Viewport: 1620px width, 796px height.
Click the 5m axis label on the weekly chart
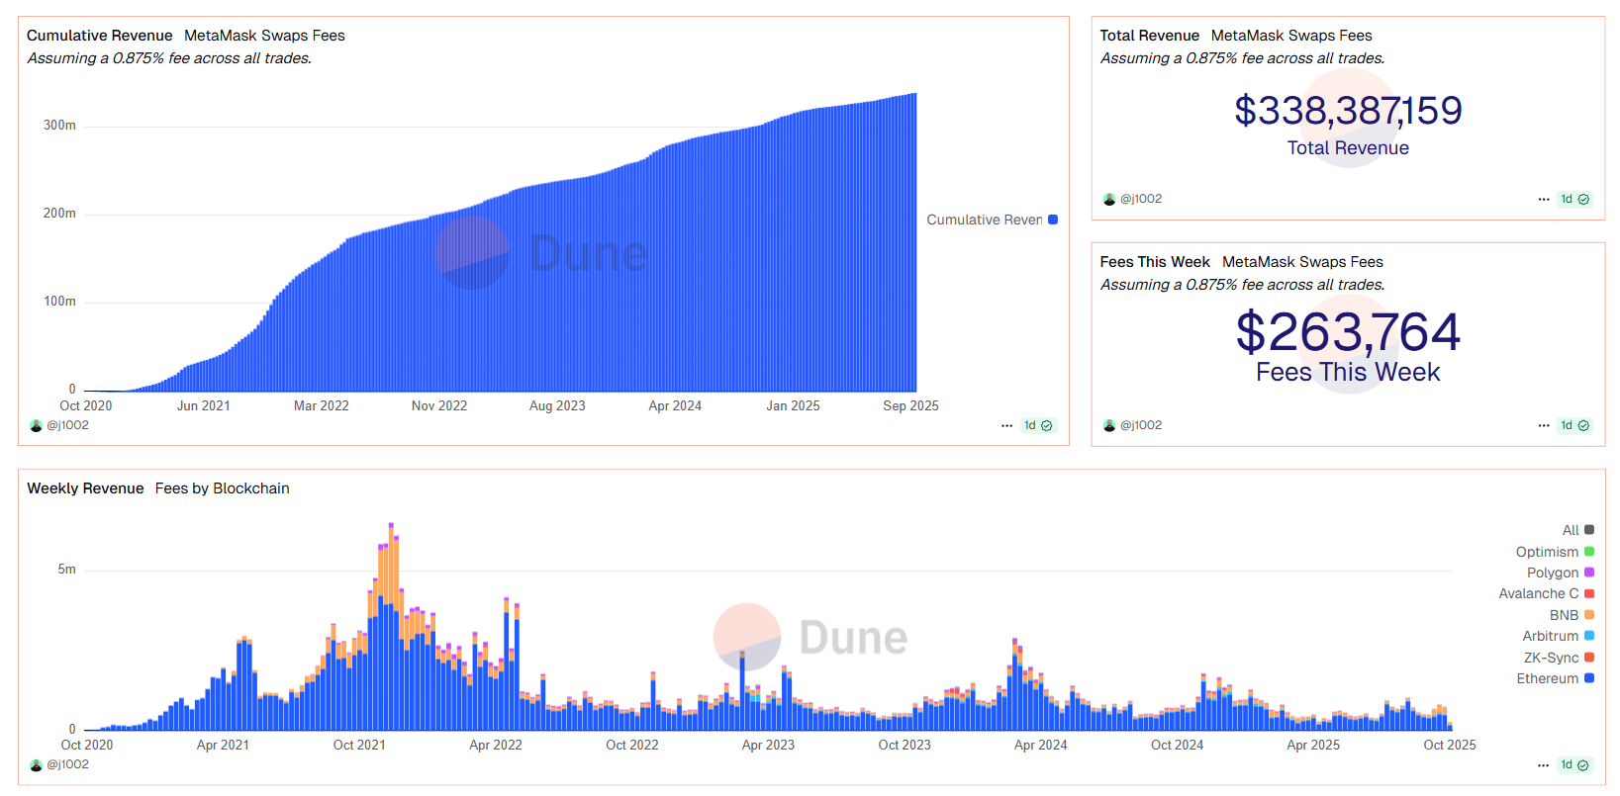pyautogui.click(x=66, y=570)
